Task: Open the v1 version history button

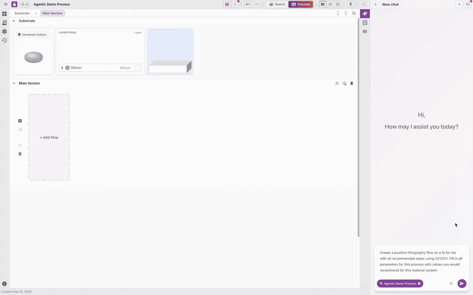Action: click(25, 4)
